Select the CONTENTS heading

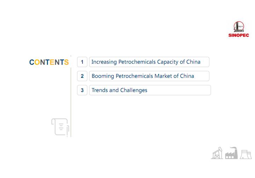[x=49, y=62]
